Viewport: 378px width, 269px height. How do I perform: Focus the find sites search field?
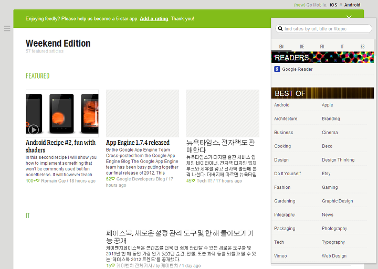[x=323, y=29]
